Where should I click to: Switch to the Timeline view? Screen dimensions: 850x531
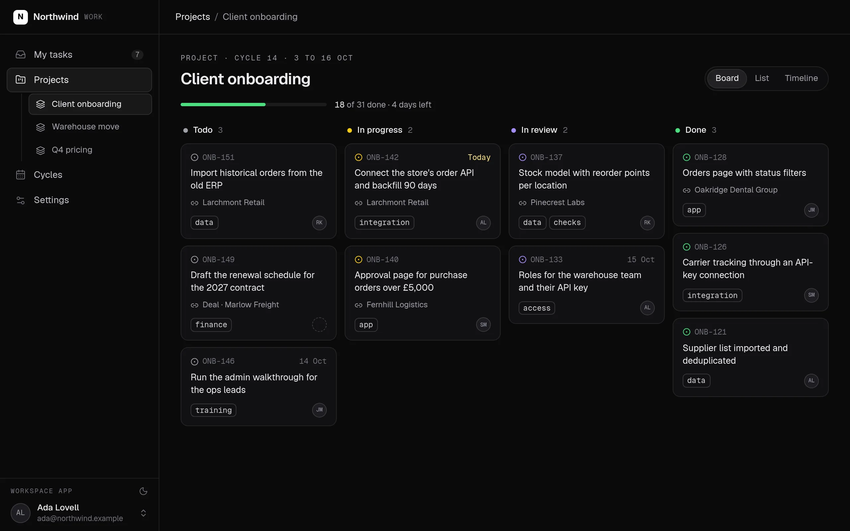[x=801, y=78]
